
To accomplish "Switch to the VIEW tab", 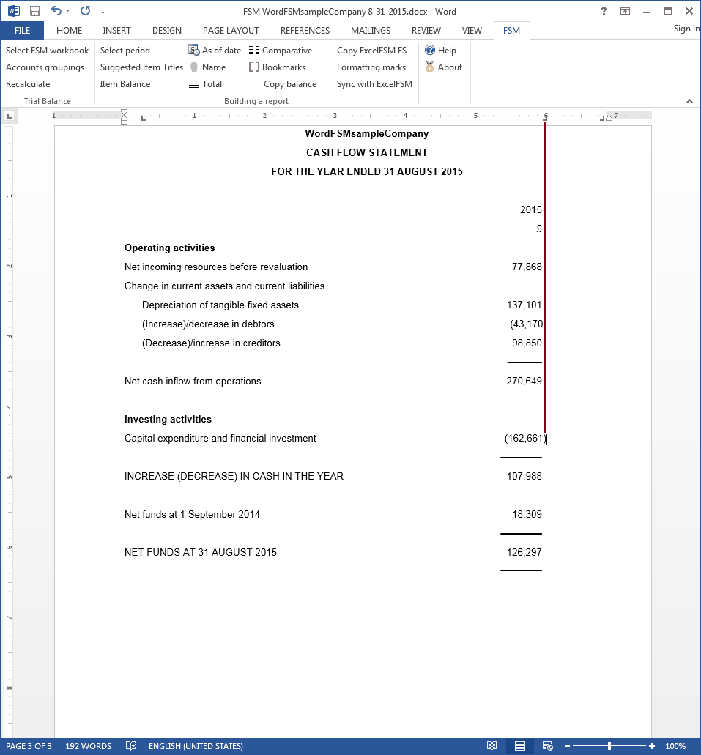I will (x=472, y=30).
